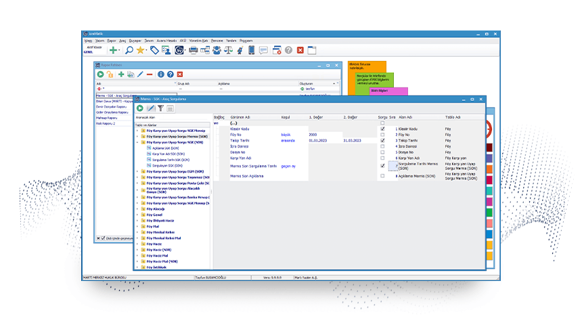This screenshot has width=582, height=325.
Task: Pick the green color swatch on right strip
Action: (489, 213)
